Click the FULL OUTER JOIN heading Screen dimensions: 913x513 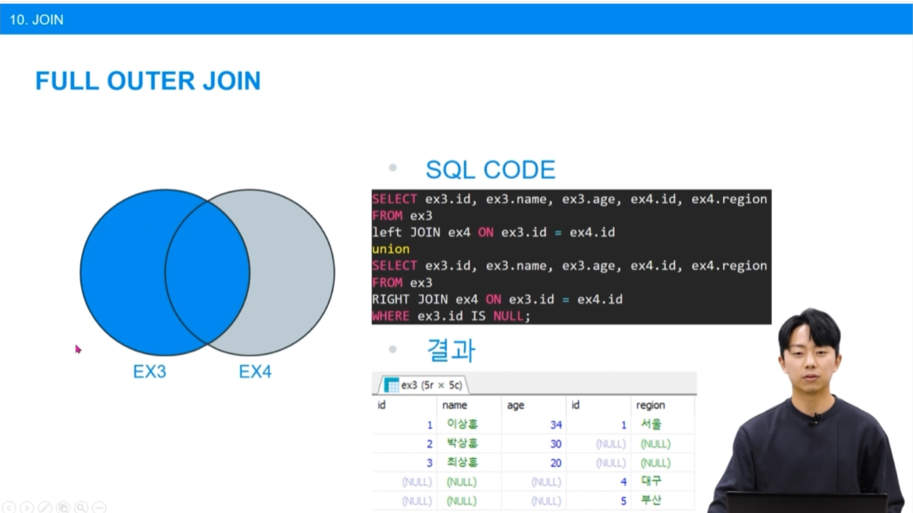(148, 81)
